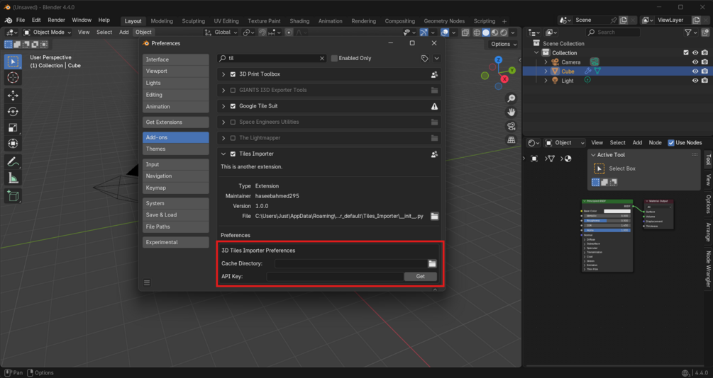
Task: Expand the 3D Print Toolbox add-on
Action: (x=223, y=74)
